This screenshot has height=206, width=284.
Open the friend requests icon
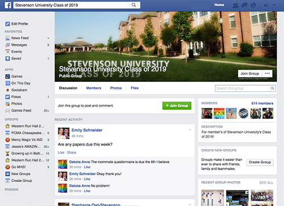[235, 5]
